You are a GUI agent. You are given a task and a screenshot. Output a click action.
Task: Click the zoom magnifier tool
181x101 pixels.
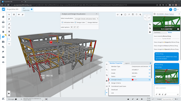coord(140,15)
